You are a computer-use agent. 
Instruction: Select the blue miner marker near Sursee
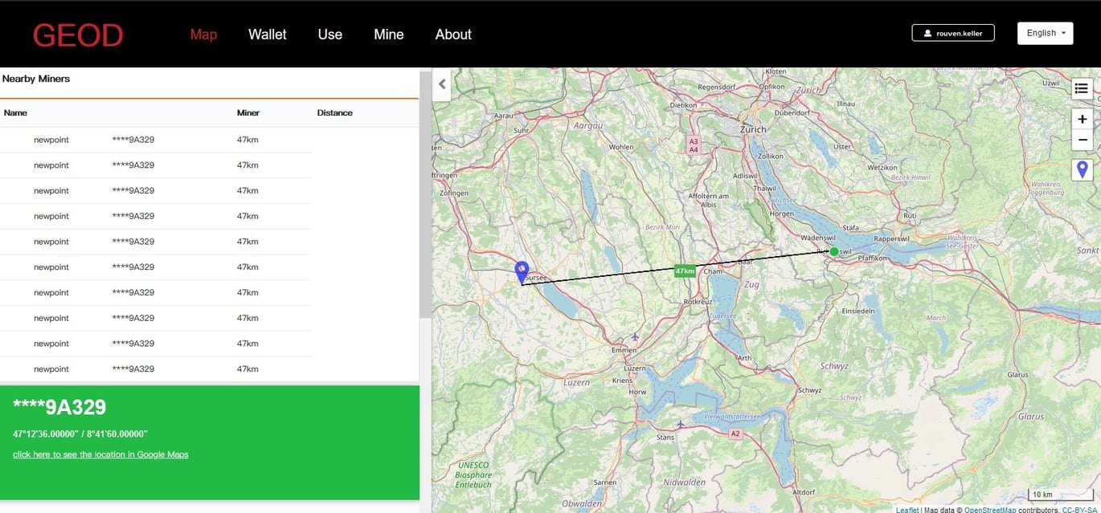[522, 267]
